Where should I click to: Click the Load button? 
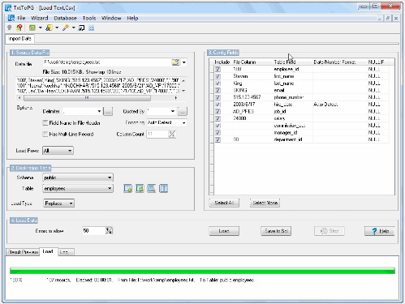[224, 231]
